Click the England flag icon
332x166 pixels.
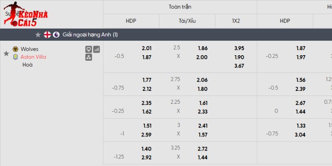[47, 35]
